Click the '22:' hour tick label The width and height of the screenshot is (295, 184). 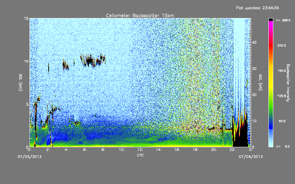(x=232, y=150)
